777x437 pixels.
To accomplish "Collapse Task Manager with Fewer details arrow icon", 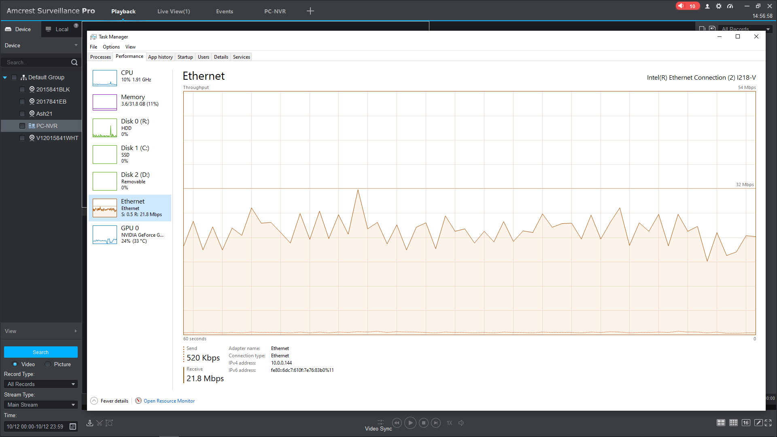I will pyautogui.click(x=94, y=401).
